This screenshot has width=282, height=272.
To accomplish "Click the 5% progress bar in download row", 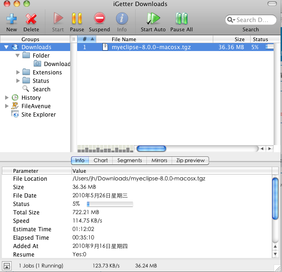I will tap(269, 47).
